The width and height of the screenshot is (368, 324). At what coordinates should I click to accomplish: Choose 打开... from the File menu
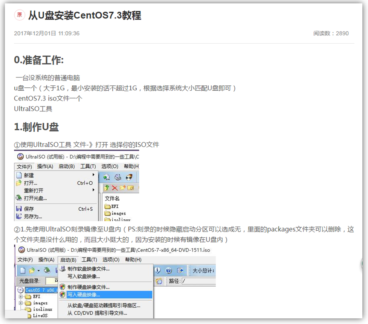click(56, 183)
